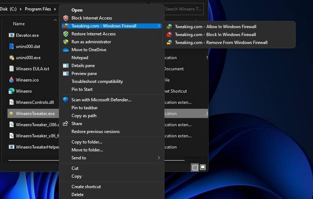
Task: Click the Block Internet Access shield icon
Action: tap(66, 18)
